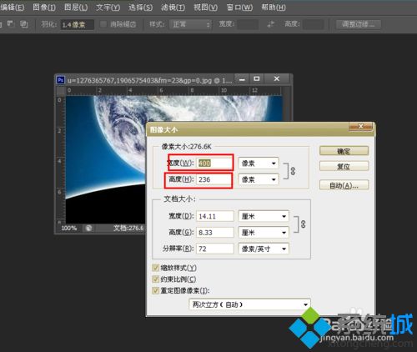This screenshot has width=417, height=352.
Task: Click the 复位 button
Action: (344, 166)
